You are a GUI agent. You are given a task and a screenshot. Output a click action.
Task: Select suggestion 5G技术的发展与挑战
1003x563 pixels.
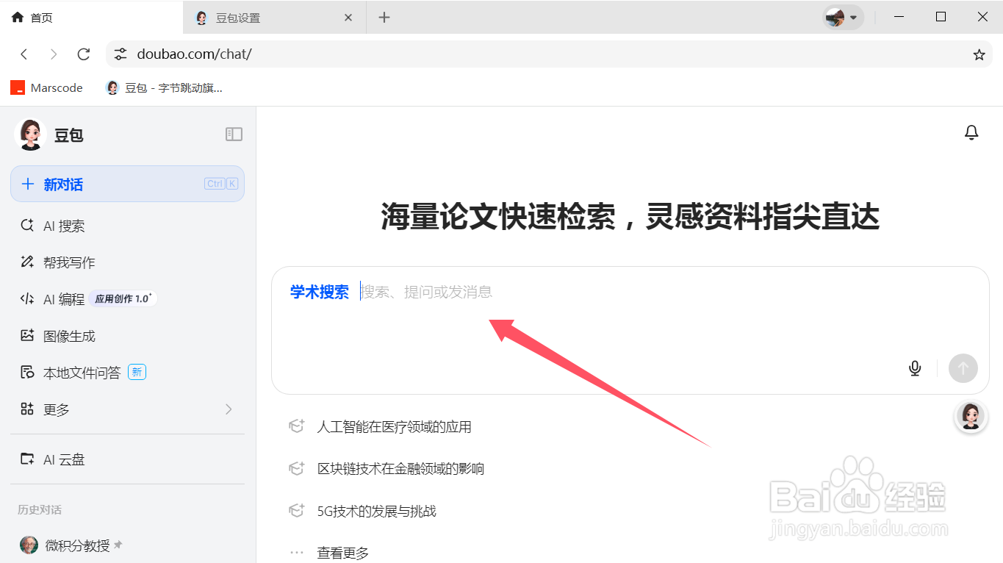coord(376,511)
